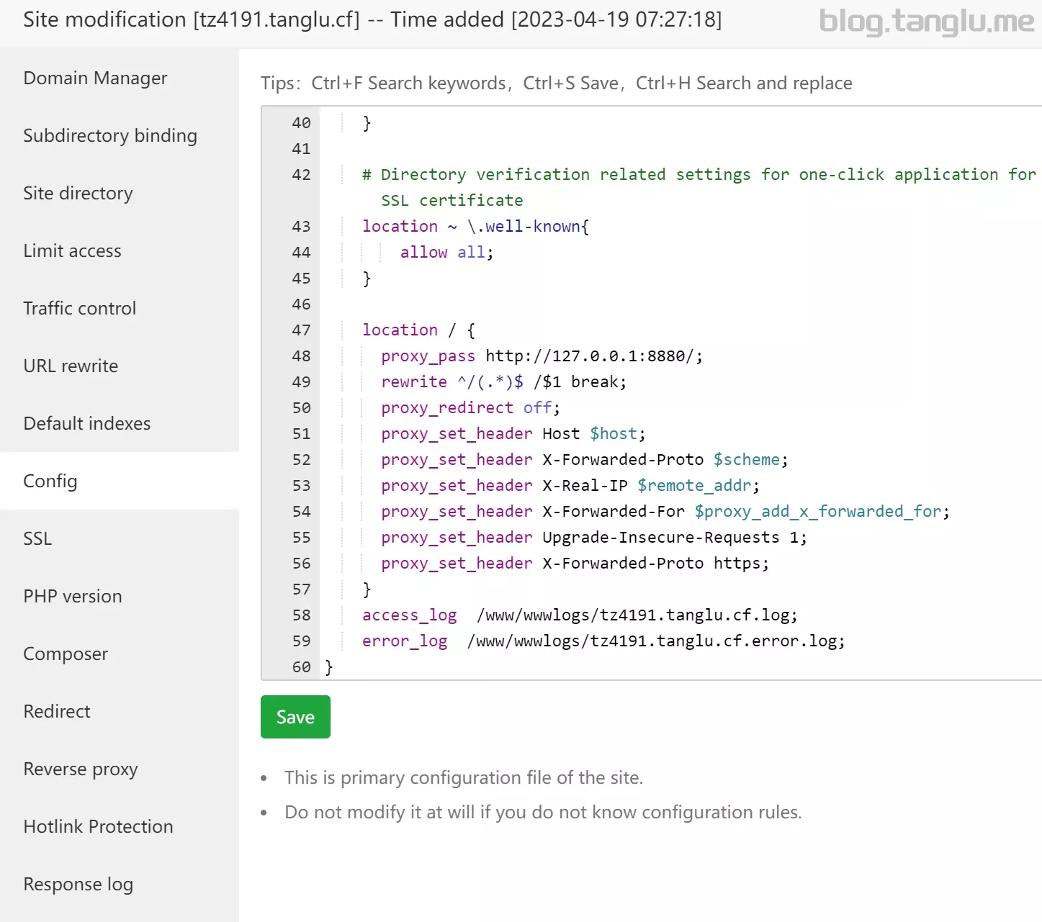The width and height of the screenshot is (1042, 922).
Task: Select the Config sidebar tab
Action: (x=50, y=481)
